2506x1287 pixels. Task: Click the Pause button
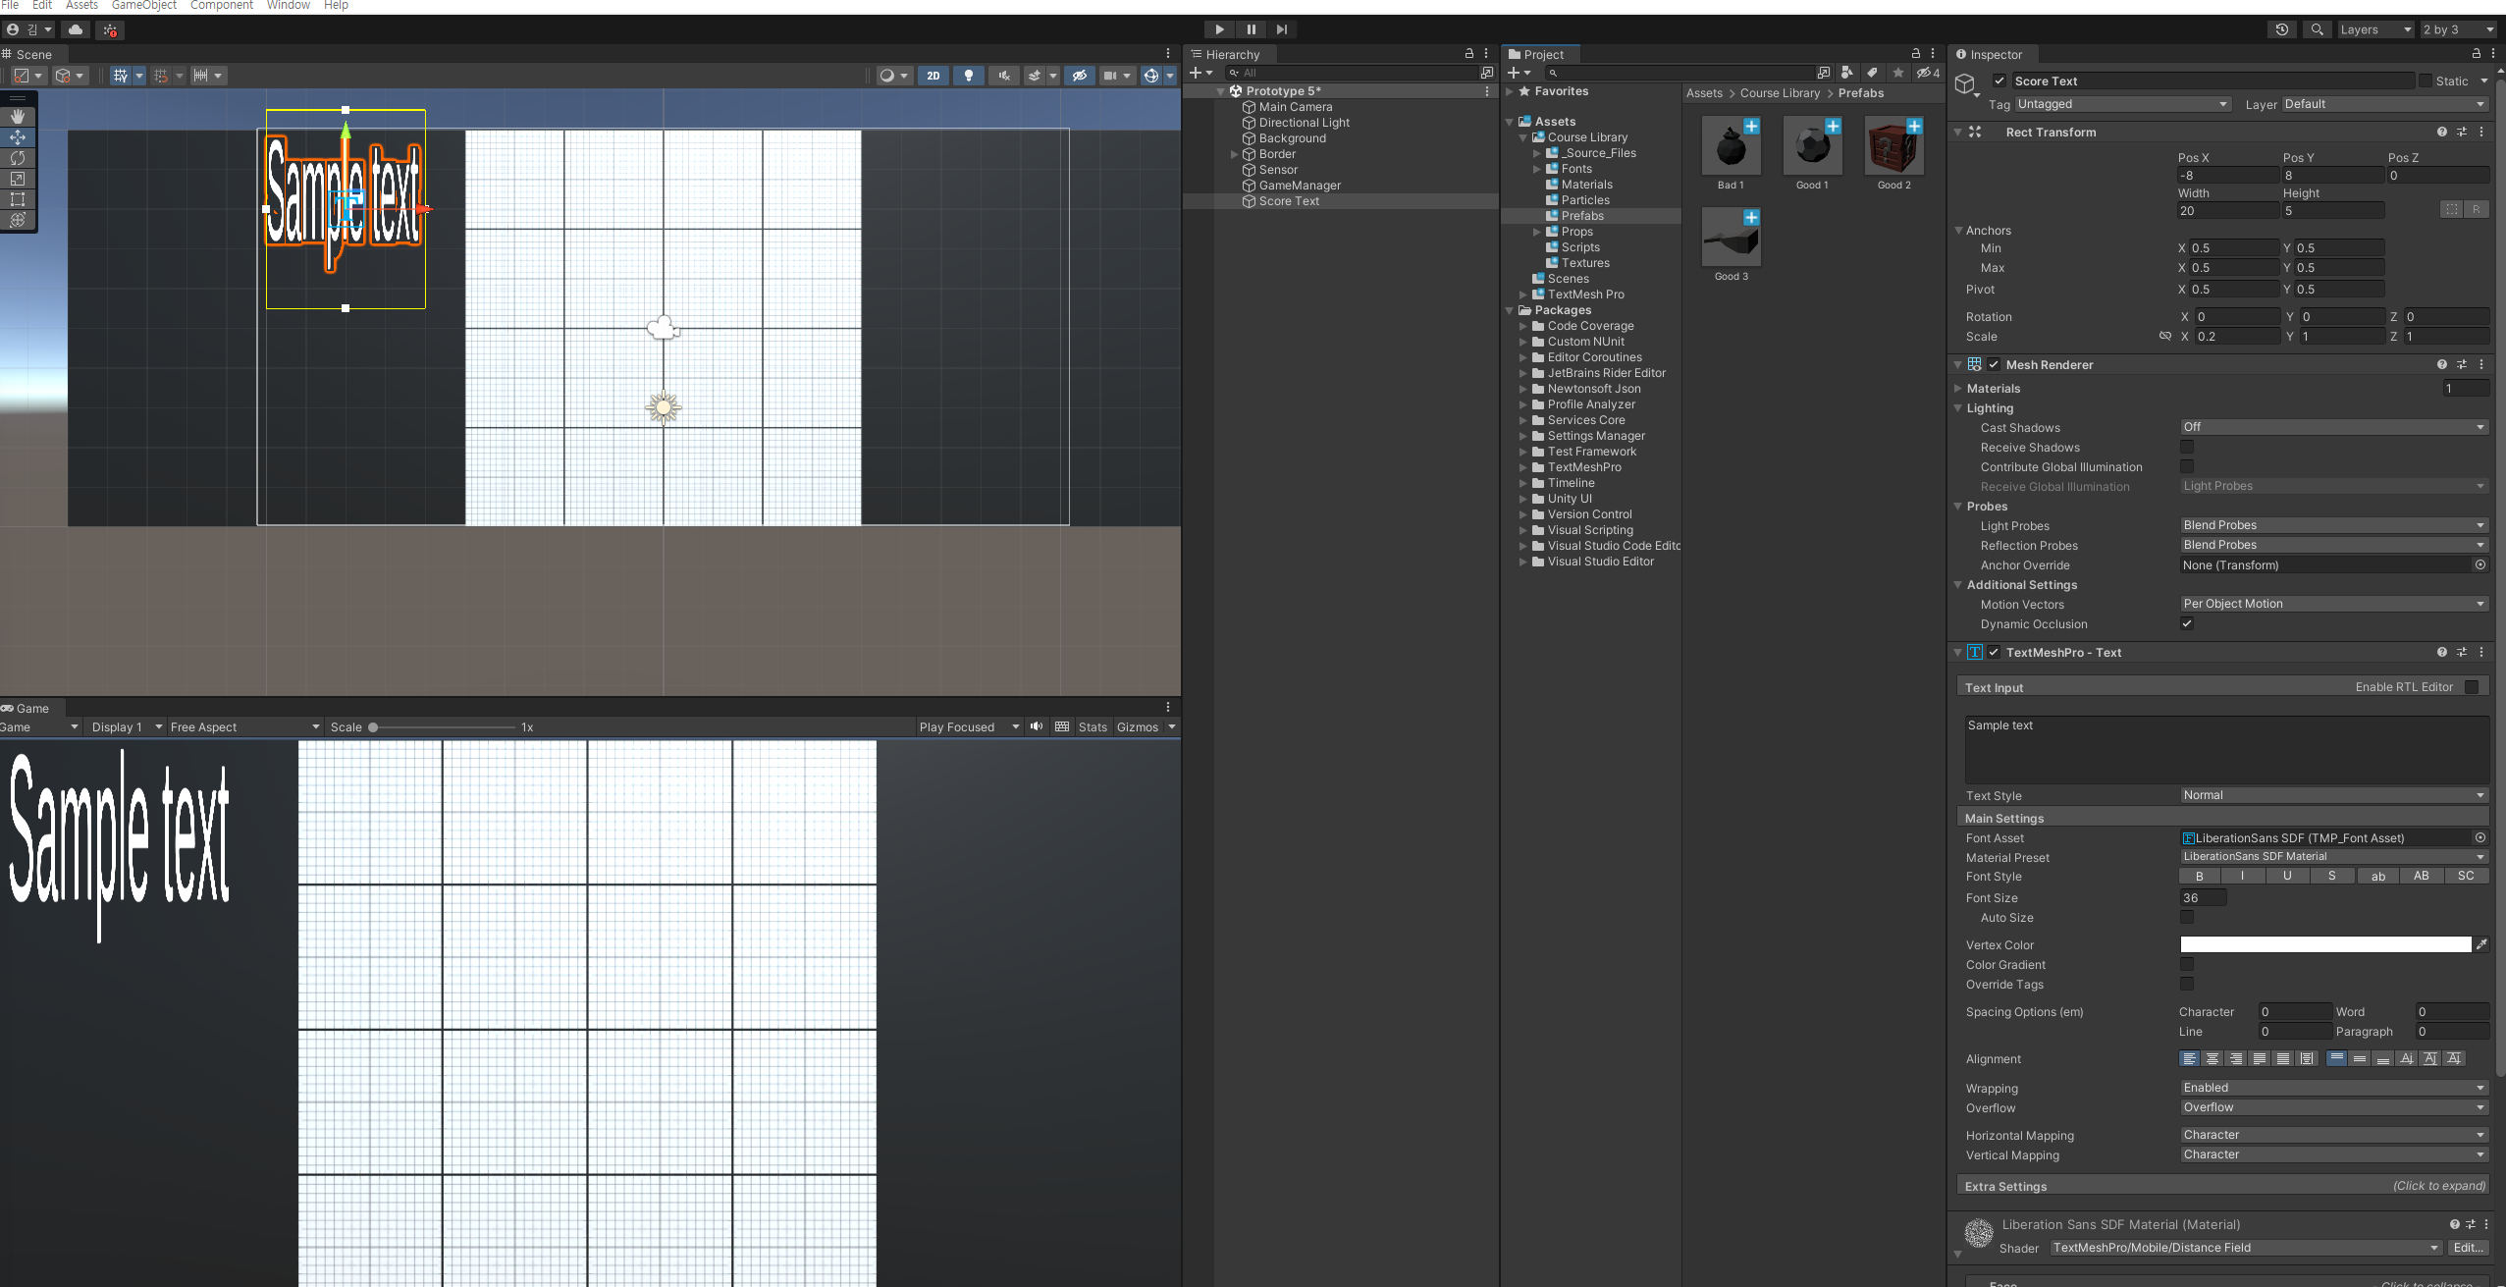tap(1251, 29)
